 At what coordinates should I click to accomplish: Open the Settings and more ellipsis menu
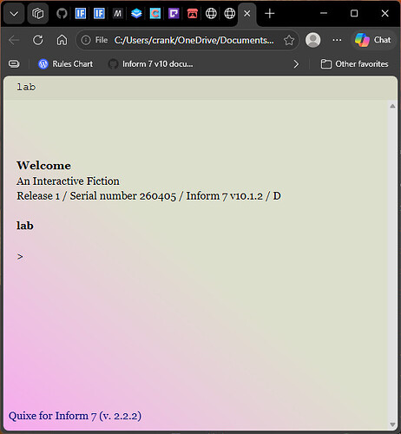(337, 40)
